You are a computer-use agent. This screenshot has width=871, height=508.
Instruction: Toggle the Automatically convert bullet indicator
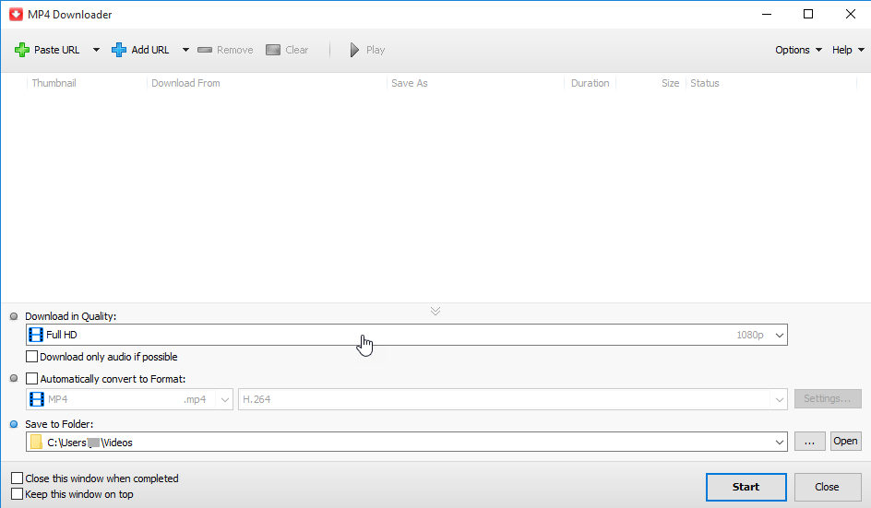click(14, 379)
